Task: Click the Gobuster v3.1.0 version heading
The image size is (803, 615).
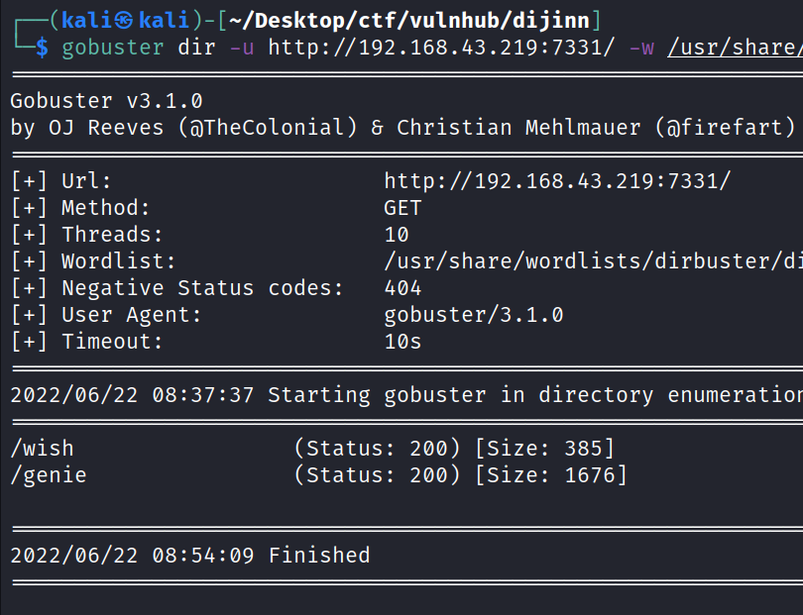Action: [107, 101]
